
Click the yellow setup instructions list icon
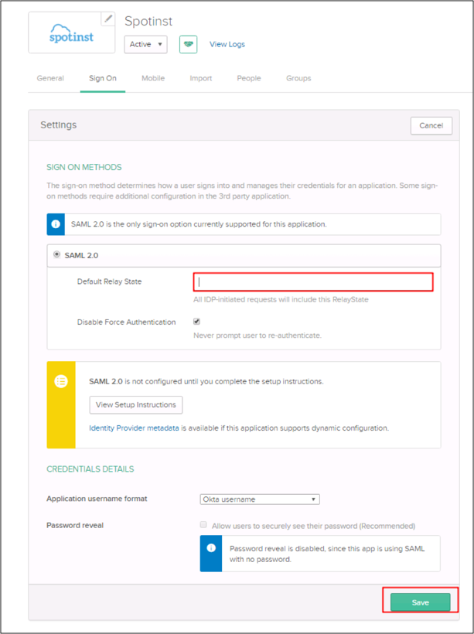(x=61, y=382)
